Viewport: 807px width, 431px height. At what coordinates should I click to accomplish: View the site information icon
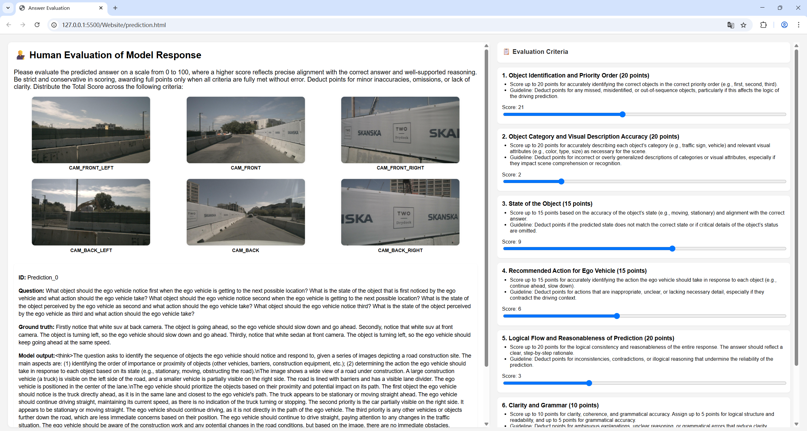point(54,25)
